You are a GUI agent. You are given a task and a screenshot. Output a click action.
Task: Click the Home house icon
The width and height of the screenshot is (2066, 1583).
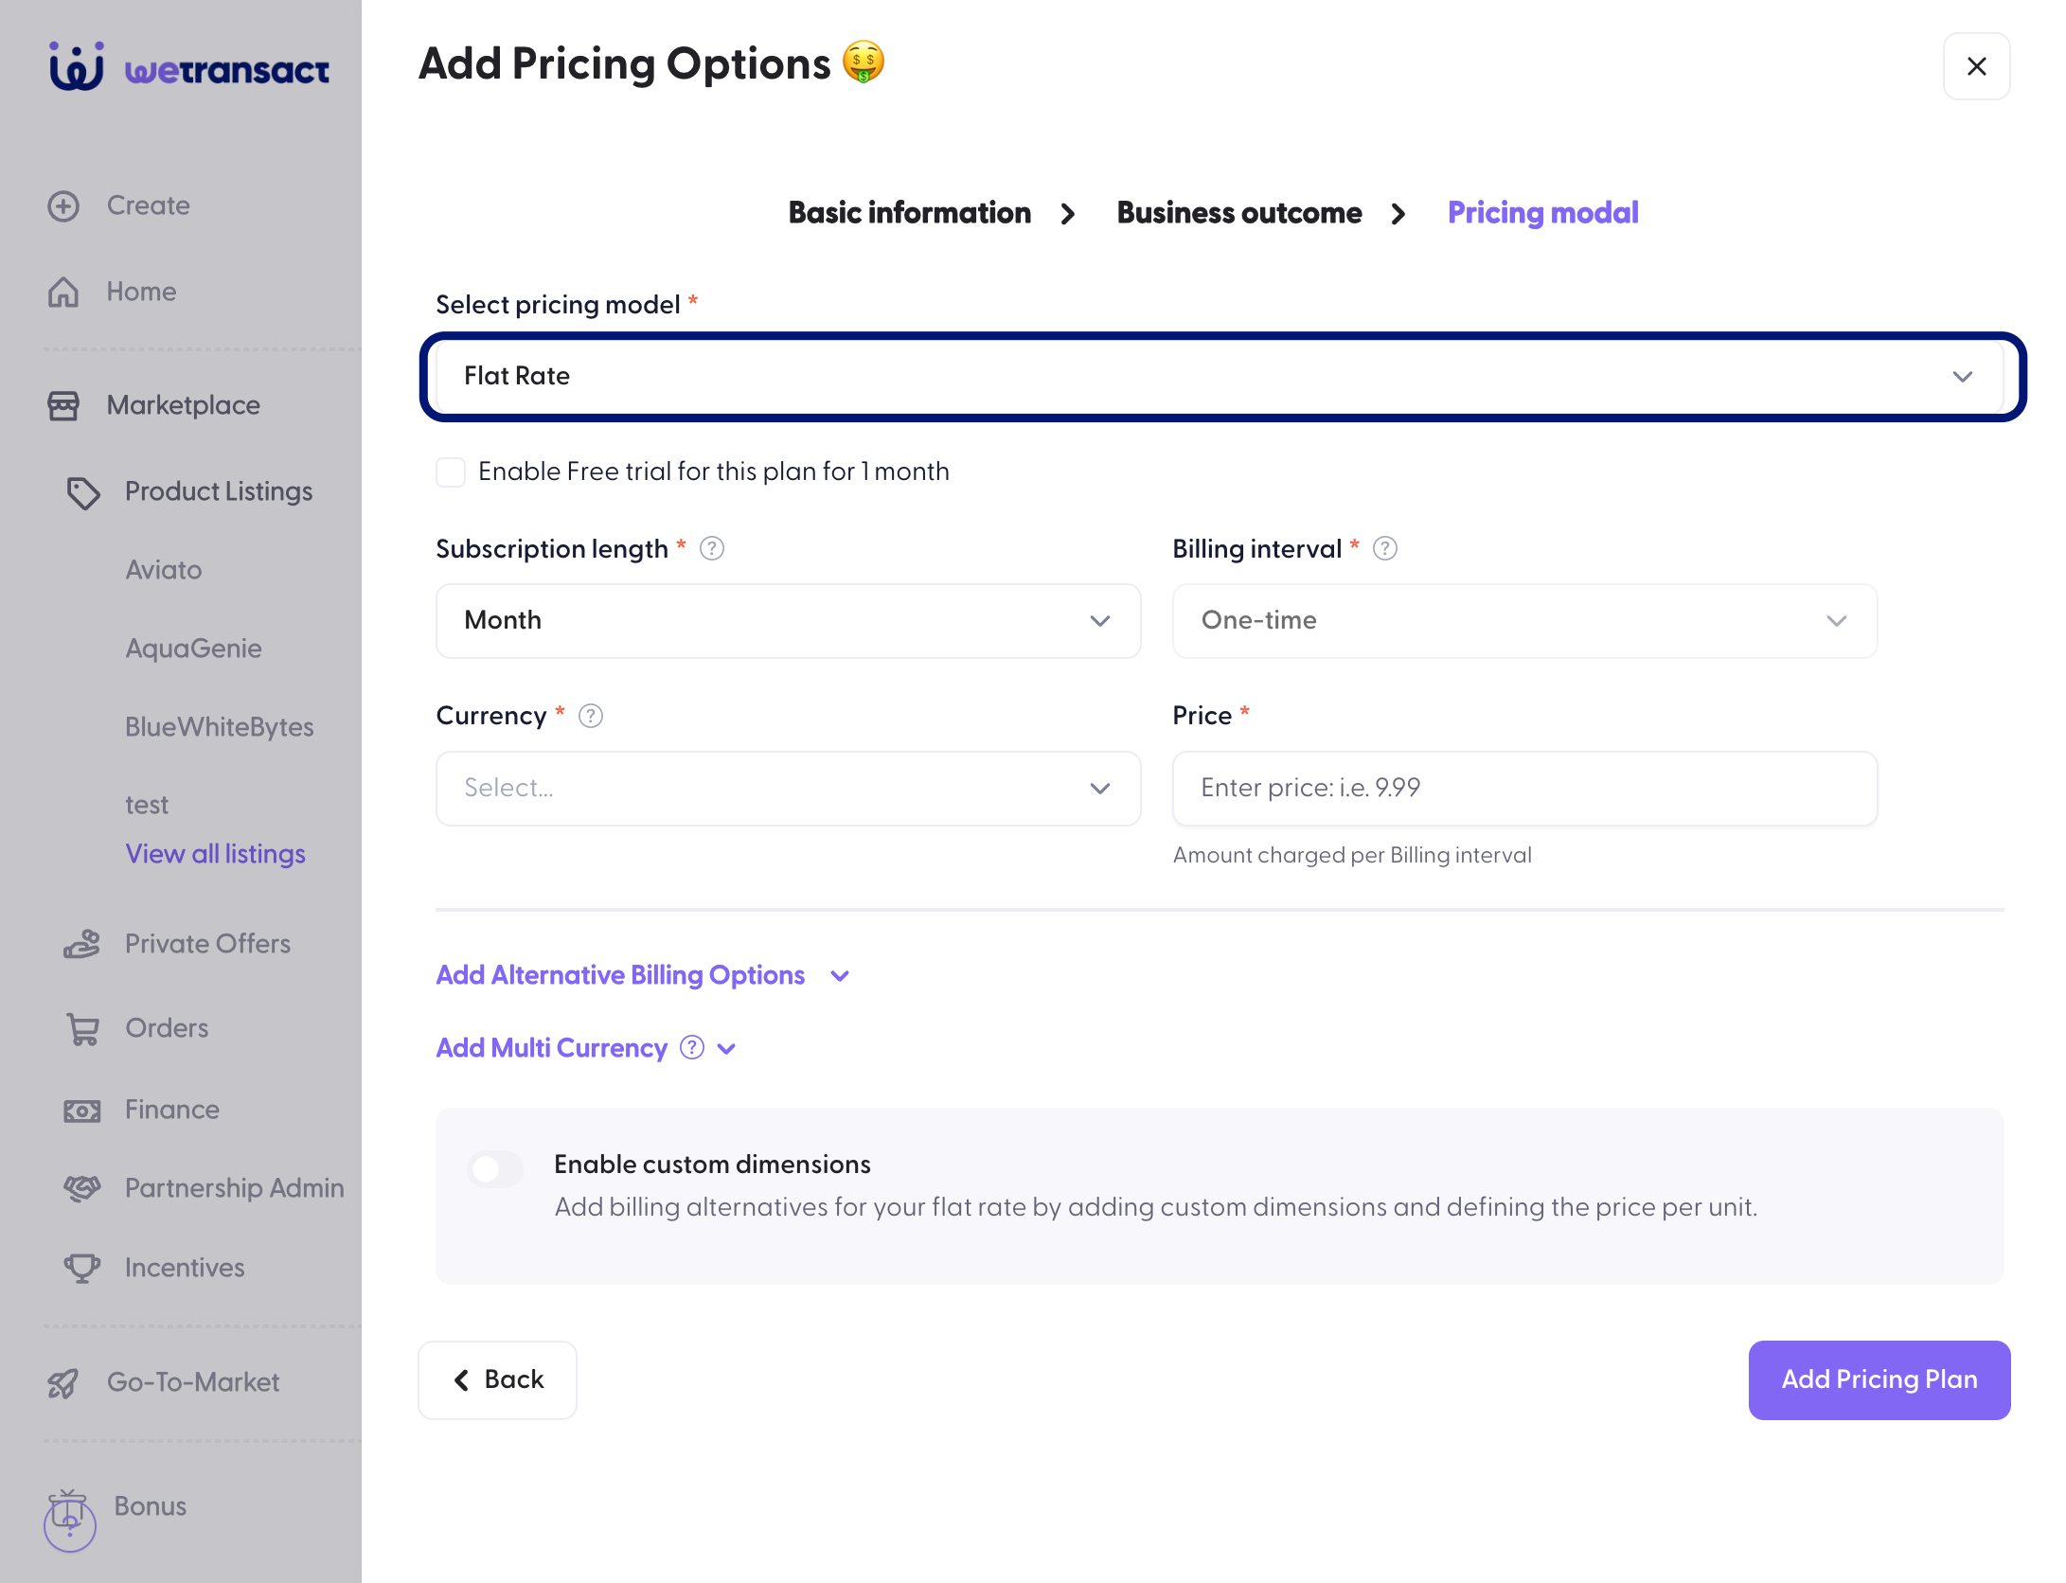point(63,292)
